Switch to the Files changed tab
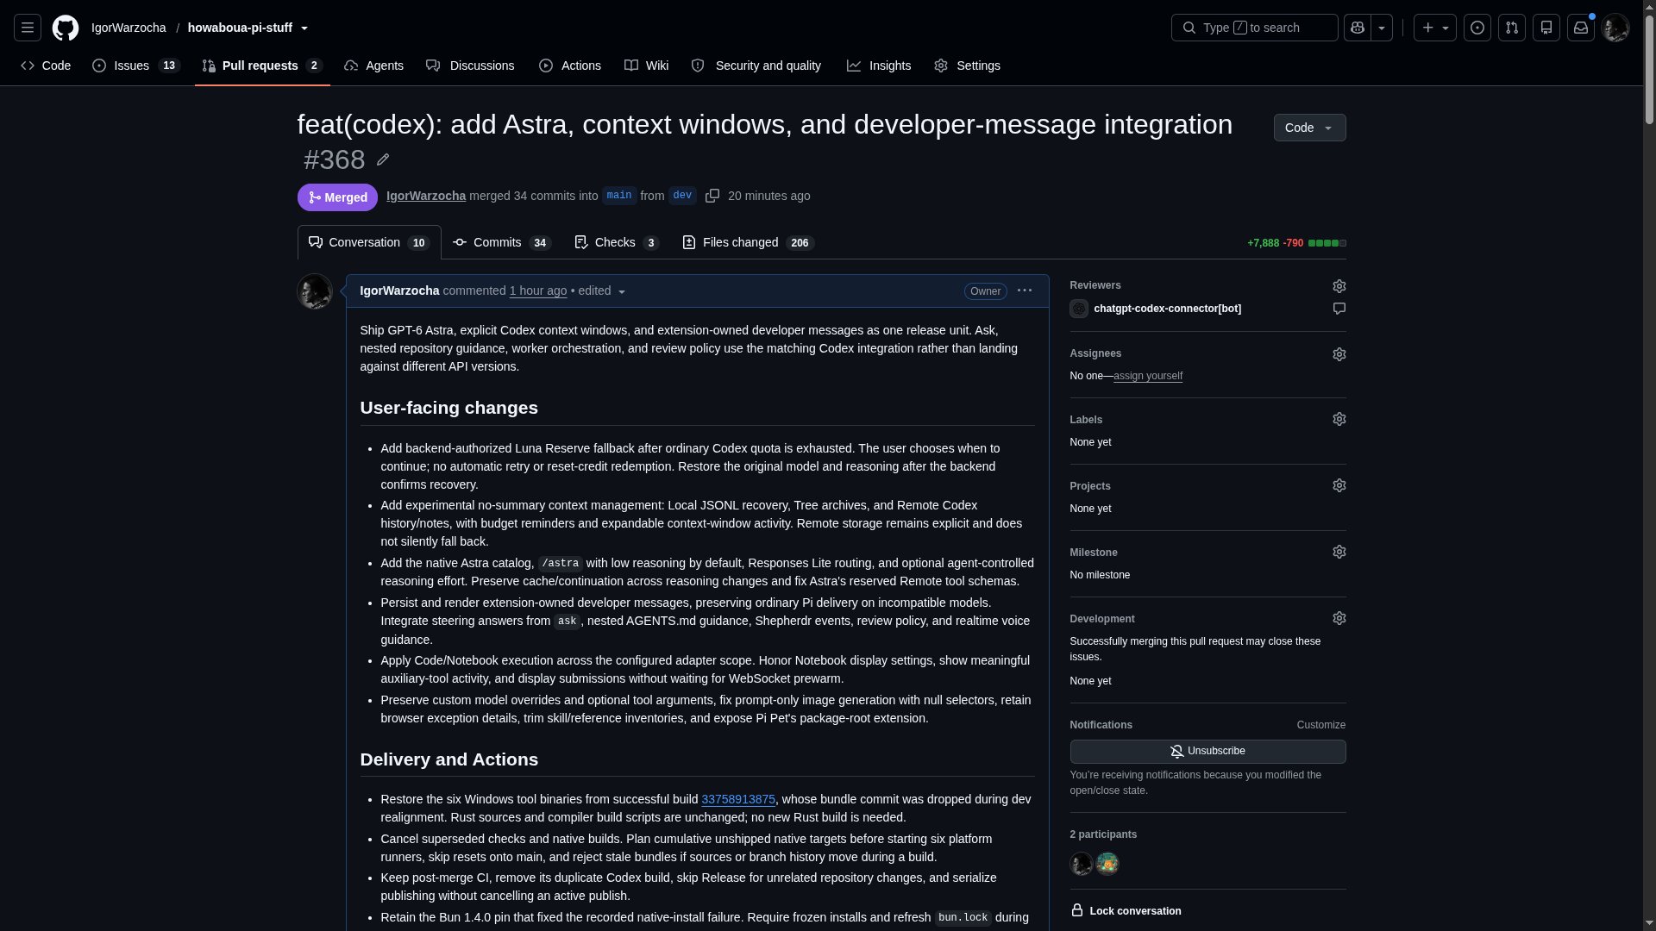1656x931 pixels. click(x=748, y=242)
